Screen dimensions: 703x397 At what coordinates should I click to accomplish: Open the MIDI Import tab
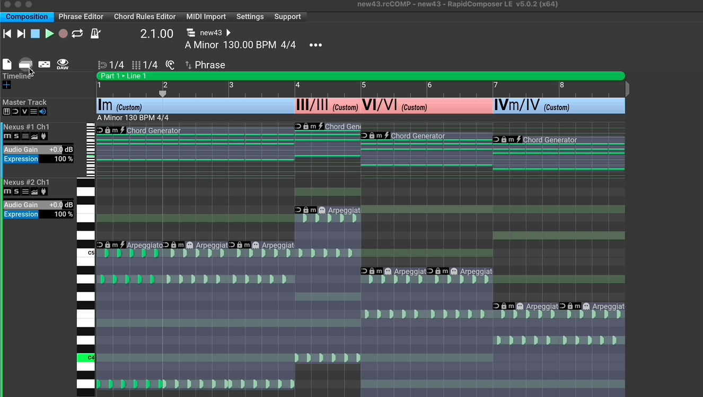tap(206, 16)
